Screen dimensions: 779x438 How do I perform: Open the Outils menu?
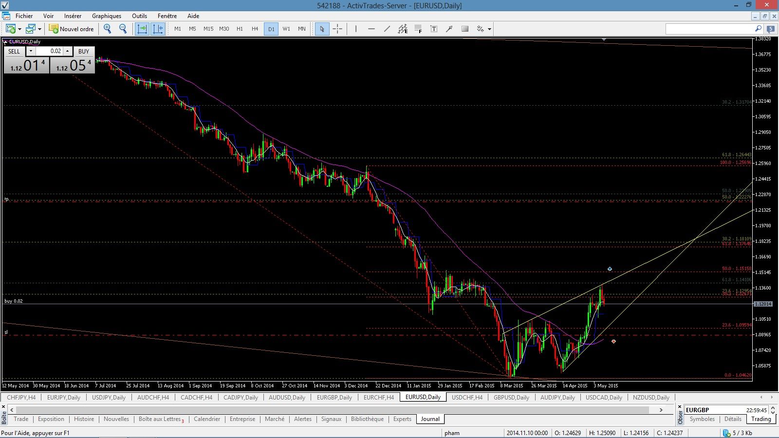pos(139,16)
